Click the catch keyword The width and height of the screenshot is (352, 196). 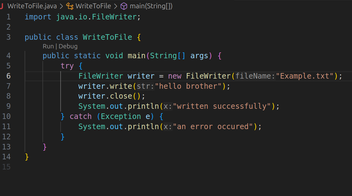81,116
